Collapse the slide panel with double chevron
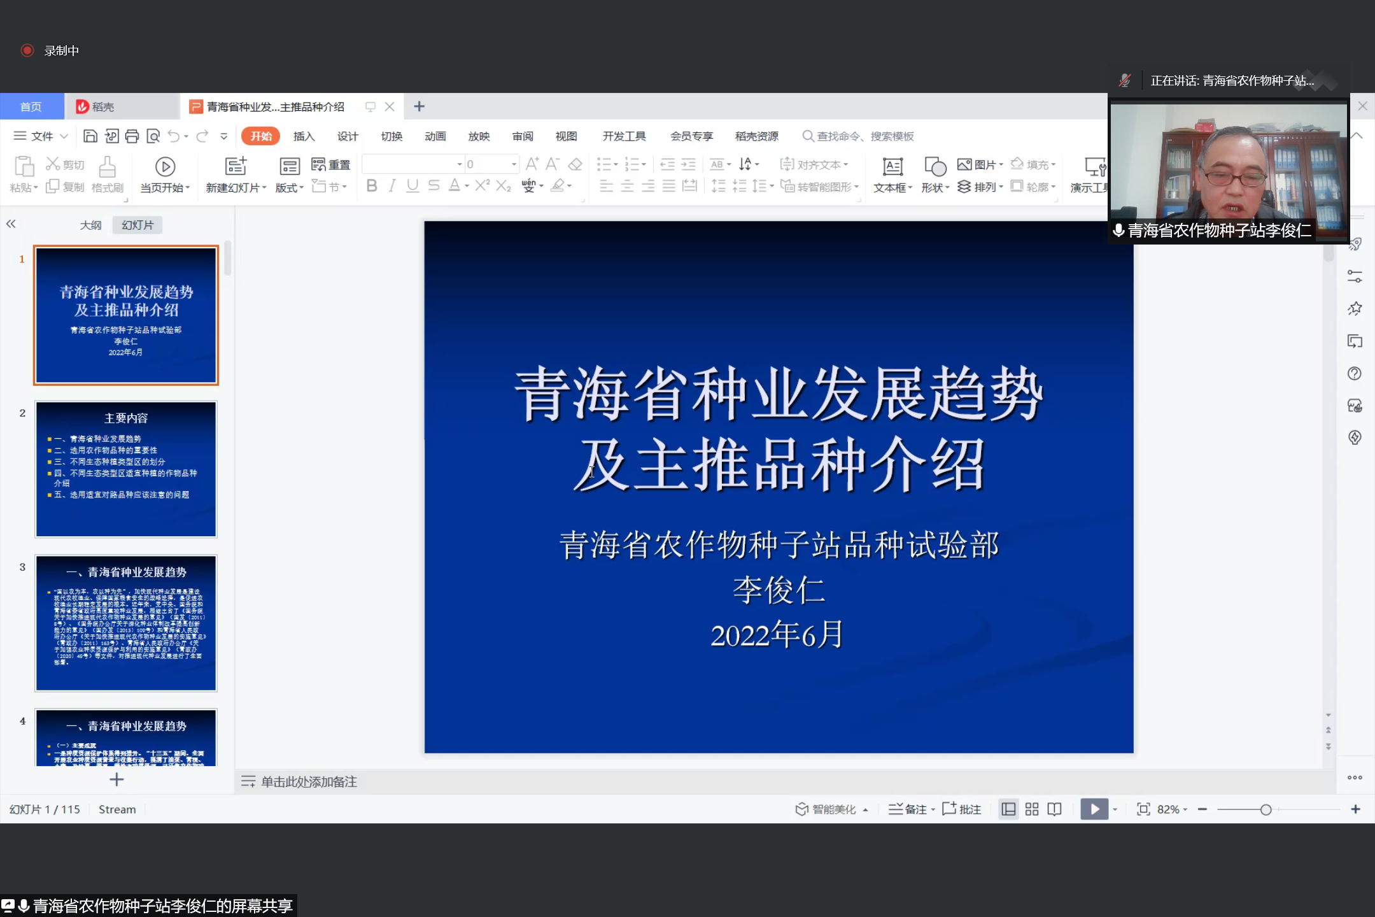Viewport: 1375px width, 917px height. (x=11, y=224)
